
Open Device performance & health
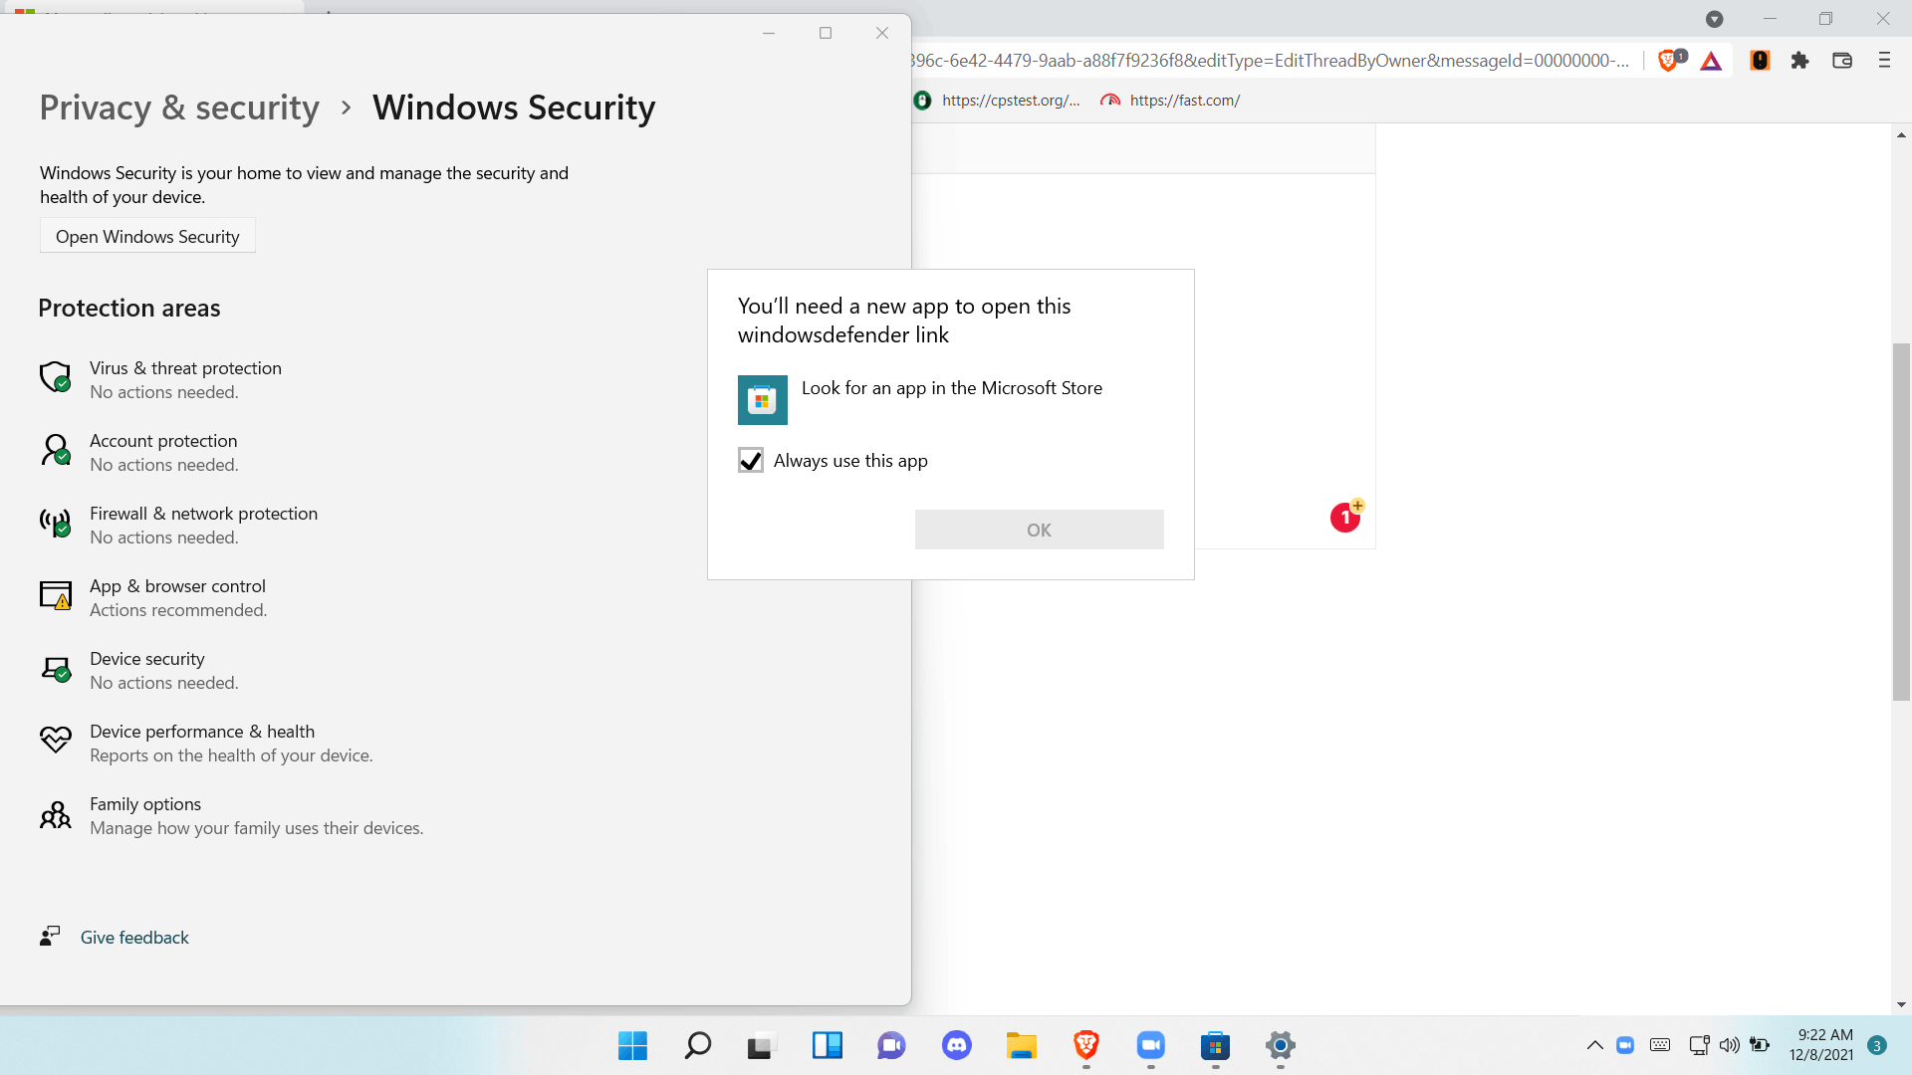206,743
